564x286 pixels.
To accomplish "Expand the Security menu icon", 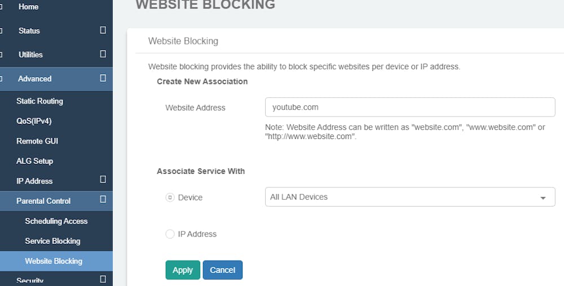I will click(x=103, y=279).
